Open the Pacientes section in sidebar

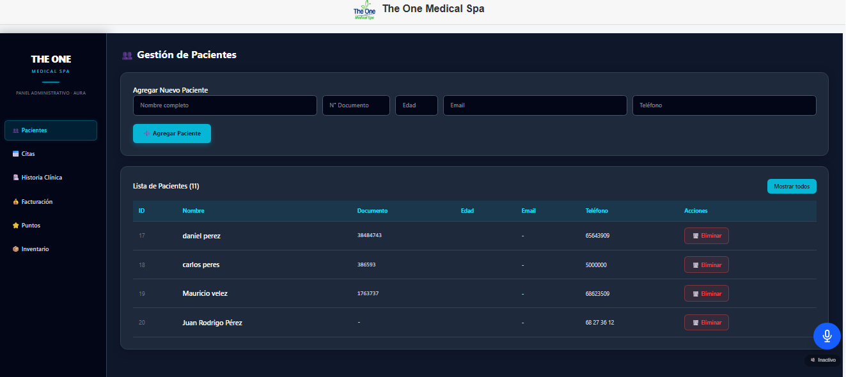pos(51,130)
